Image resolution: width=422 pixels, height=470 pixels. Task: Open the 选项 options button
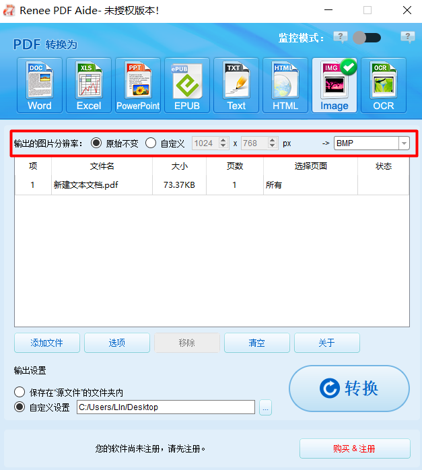[117, 343]
